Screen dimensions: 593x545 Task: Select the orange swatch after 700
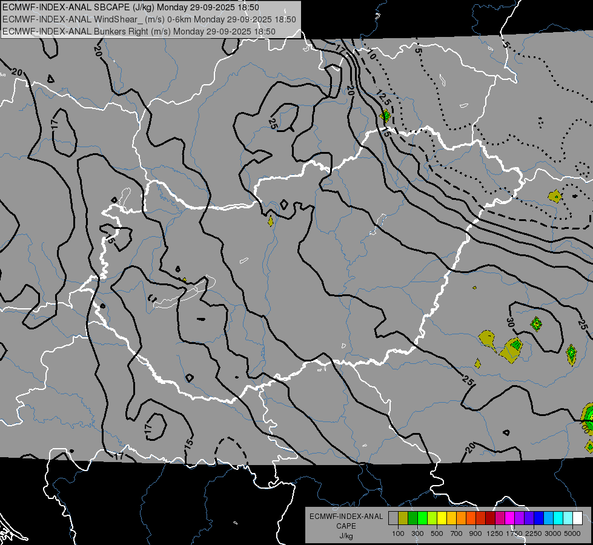pyautogui.click(x=461, y=518)
